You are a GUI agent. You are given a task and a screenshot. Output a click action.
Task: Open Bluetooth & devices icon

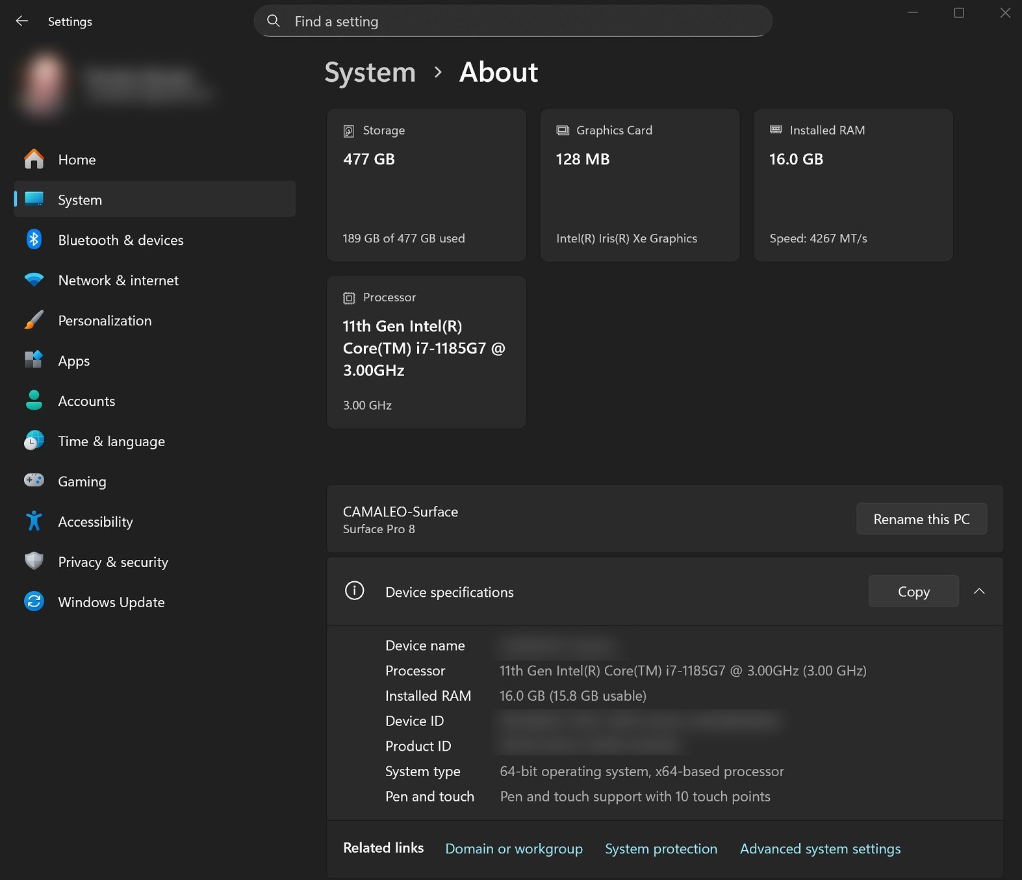[x=34, y=240]
